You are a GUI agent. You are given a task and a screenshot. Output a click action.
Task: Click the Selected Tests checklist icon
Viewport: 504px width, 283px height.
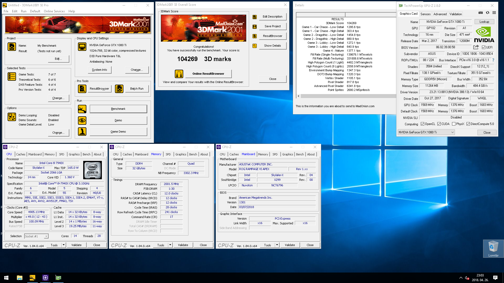coord(12,77)
